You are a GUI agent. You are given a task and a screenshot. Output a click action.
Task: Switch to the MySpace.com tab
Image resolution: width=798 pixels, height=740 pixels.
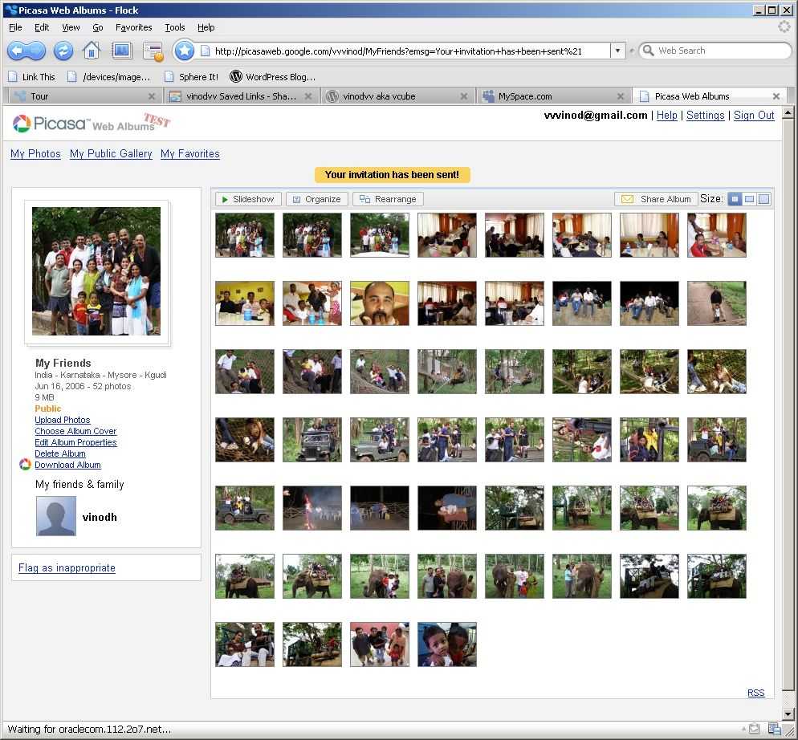[x=552, y=96]
